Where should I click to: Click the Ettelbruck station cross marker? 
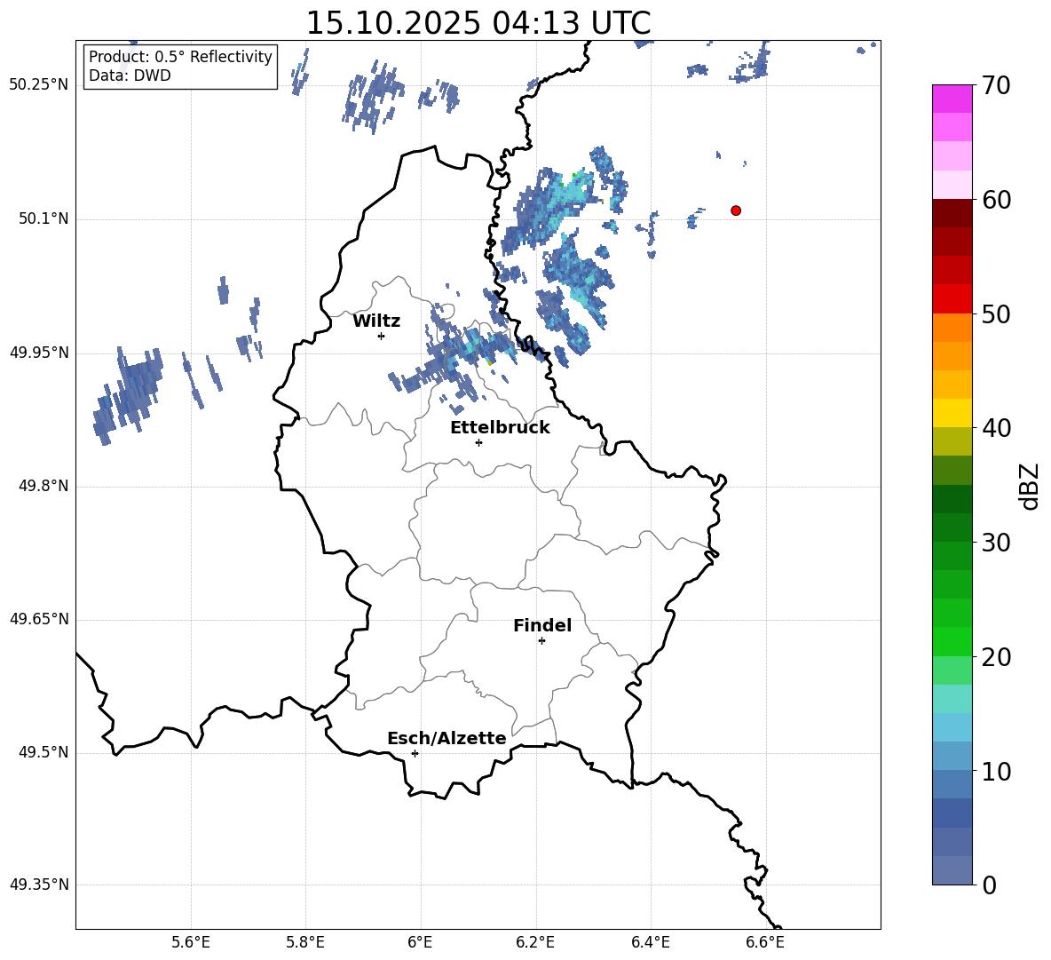(x=478, y=442)
